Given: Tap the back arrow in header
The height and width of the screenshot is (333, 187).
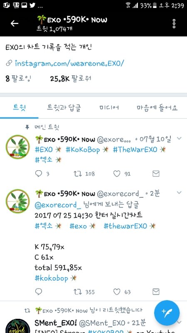Looking at the screenshot, I should (x=15, y=24).
